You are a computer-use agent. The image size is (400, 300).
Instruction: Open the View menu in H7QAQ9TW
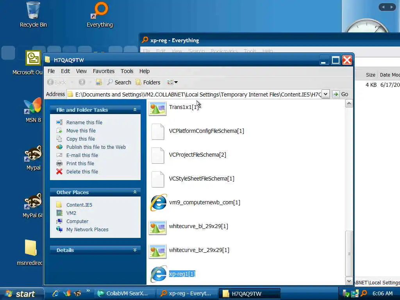coord(81,71)
